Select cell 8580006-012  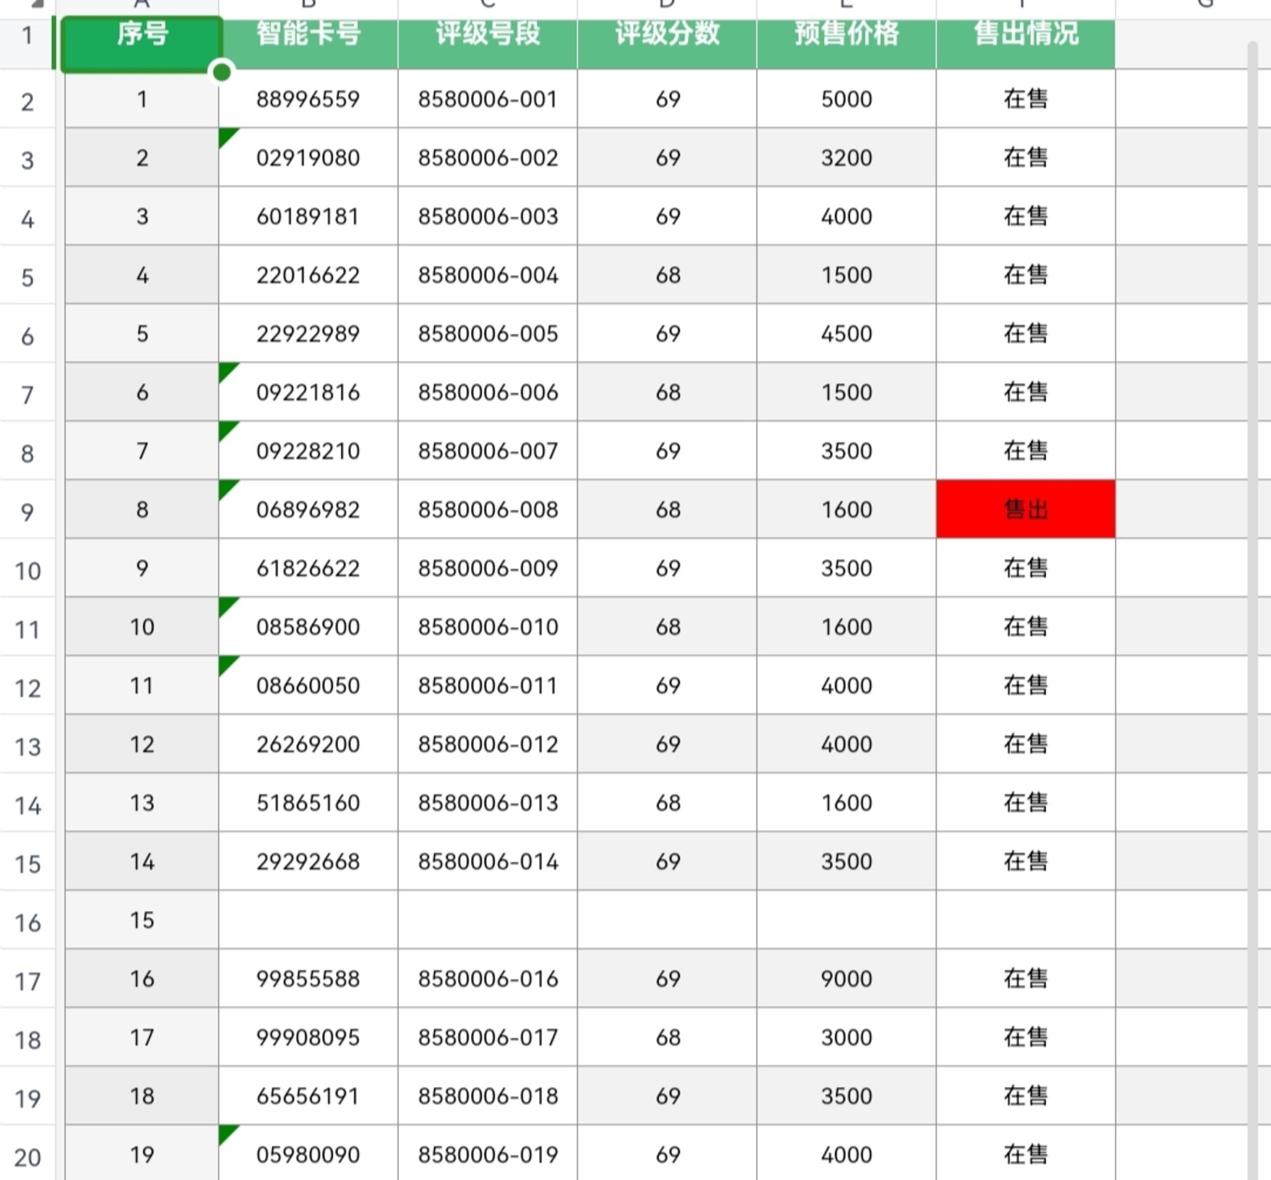pyautogui.click(x=487, y=744)
